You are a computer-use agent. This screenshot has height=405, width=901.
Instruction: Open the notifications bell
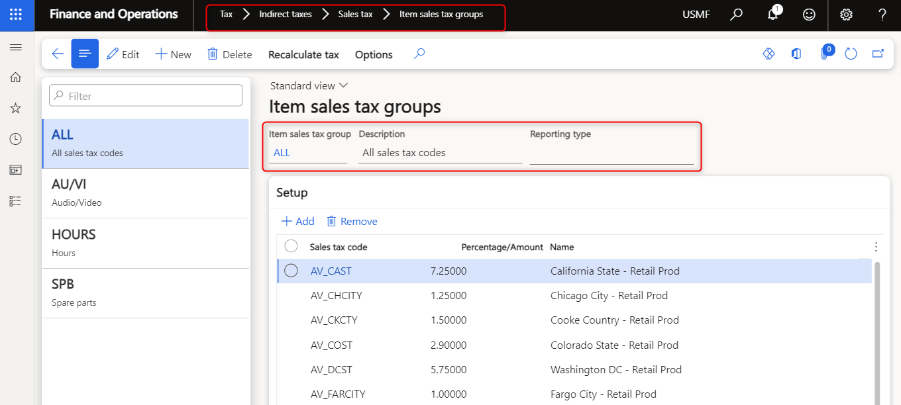coord(772,15)
